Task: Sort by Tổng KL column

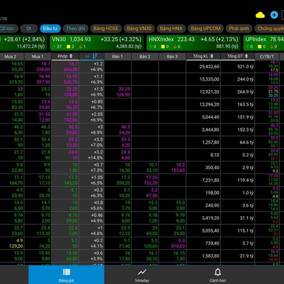Action: click(203, 56)
